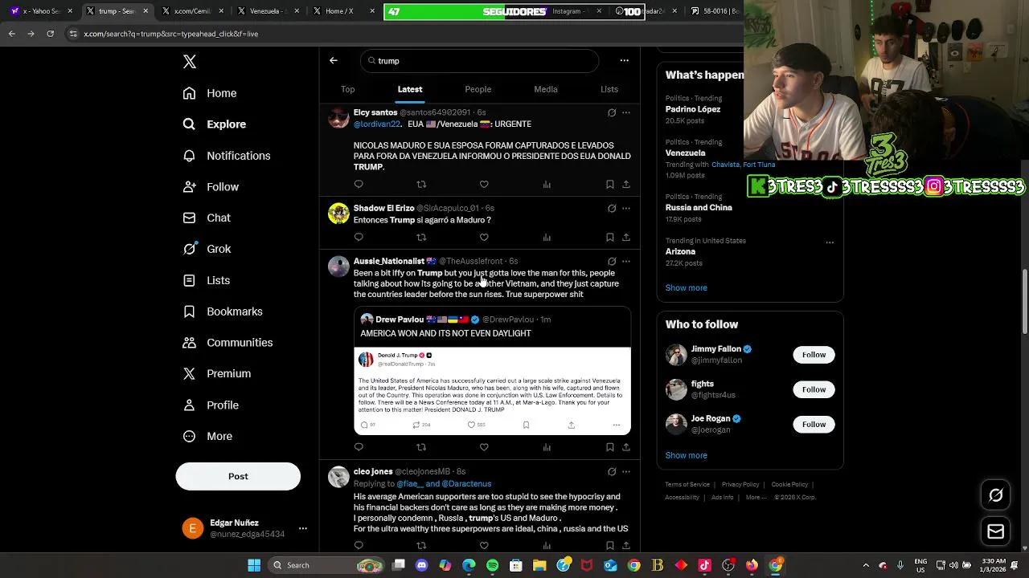This screenshot has width=1029, height=578.
Task: Like the Elcy santos post
Action: click(x=484, y=185)
